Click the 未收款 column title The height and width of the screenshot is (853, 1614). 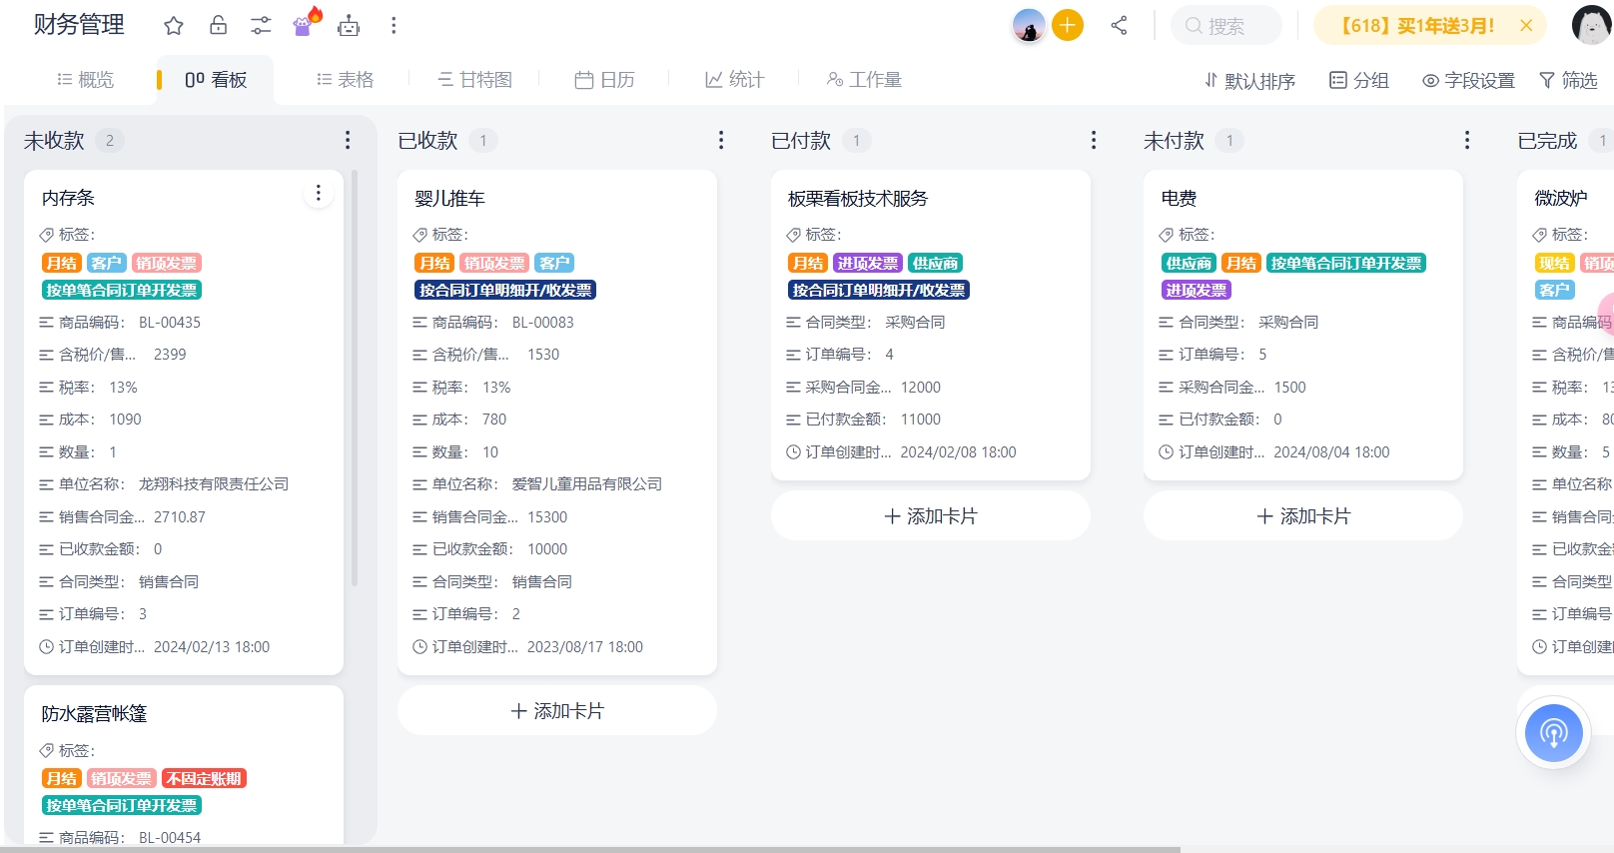55,141
